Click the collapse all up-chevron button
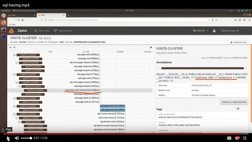This screenshot has height=142, width=252. click(x=10, y=47)
